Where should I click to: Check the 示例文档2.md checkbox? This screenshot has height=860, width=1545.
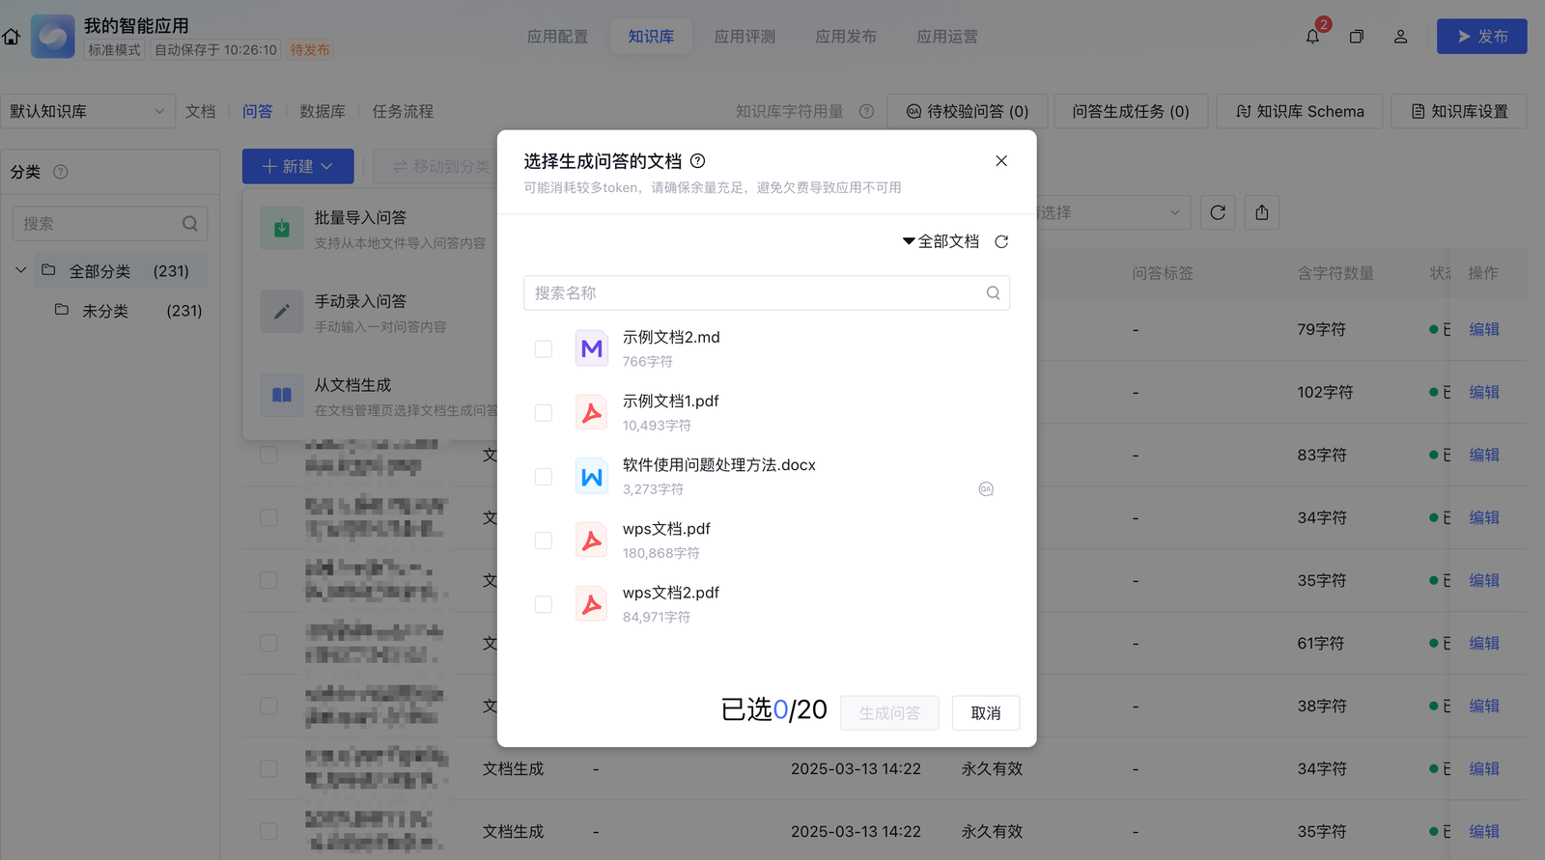544,349
